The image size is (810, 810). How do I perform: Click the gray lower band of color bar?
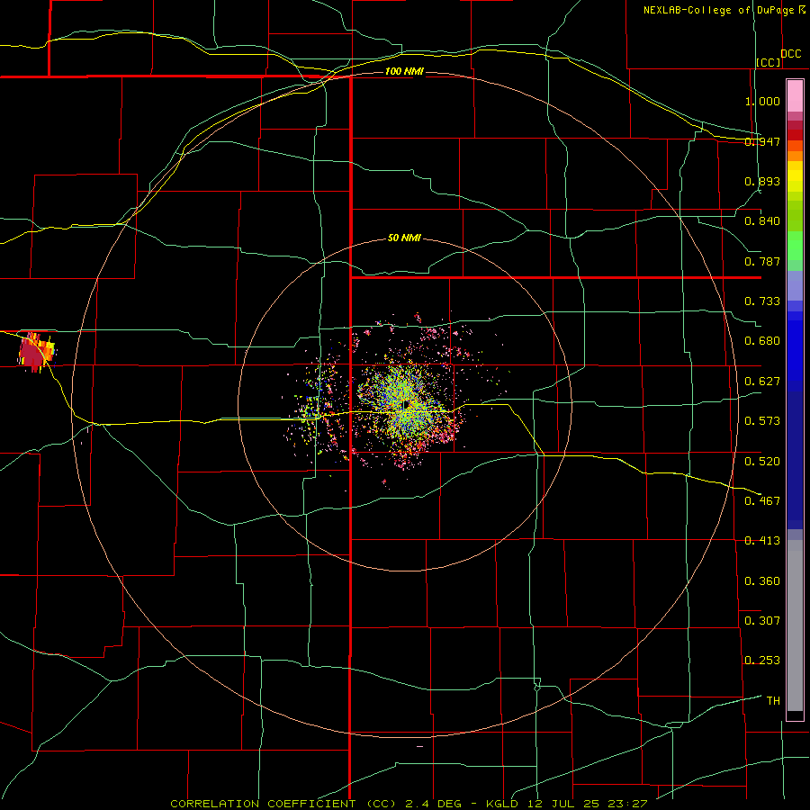coord(795,625)
